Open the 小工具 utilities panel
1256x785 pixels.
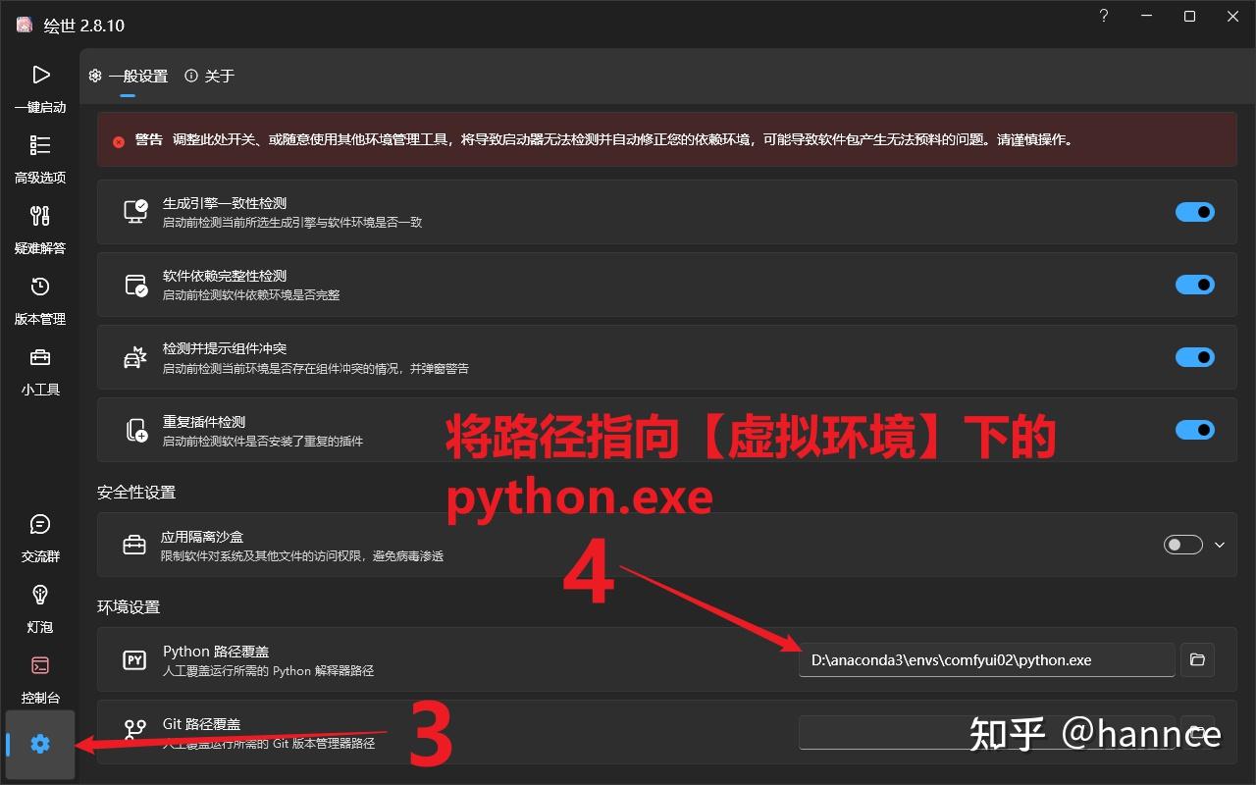click(x=40, y=369)
